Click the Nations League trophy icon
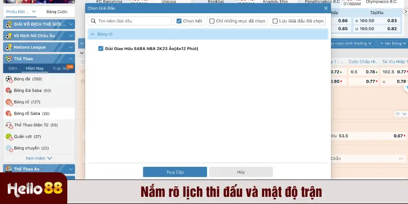This screenshot has width=408, height=204. click(9, 47)
